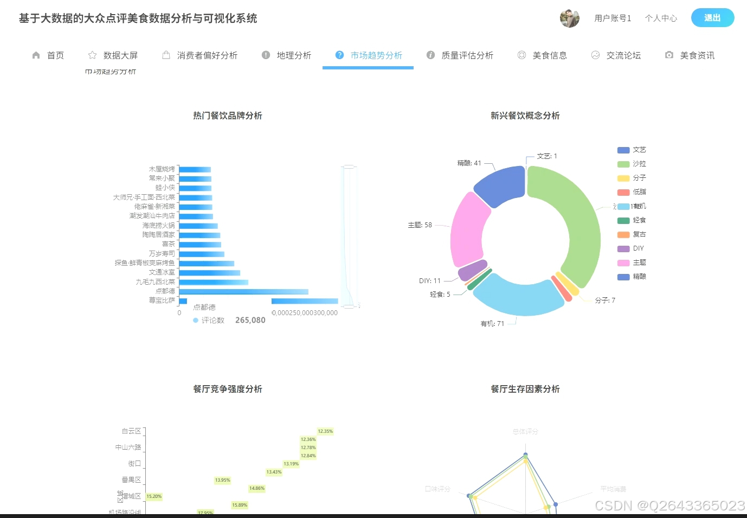Click the camera icon for 美食资讯
Screen dimensions: 747x518
coord(668,55)
